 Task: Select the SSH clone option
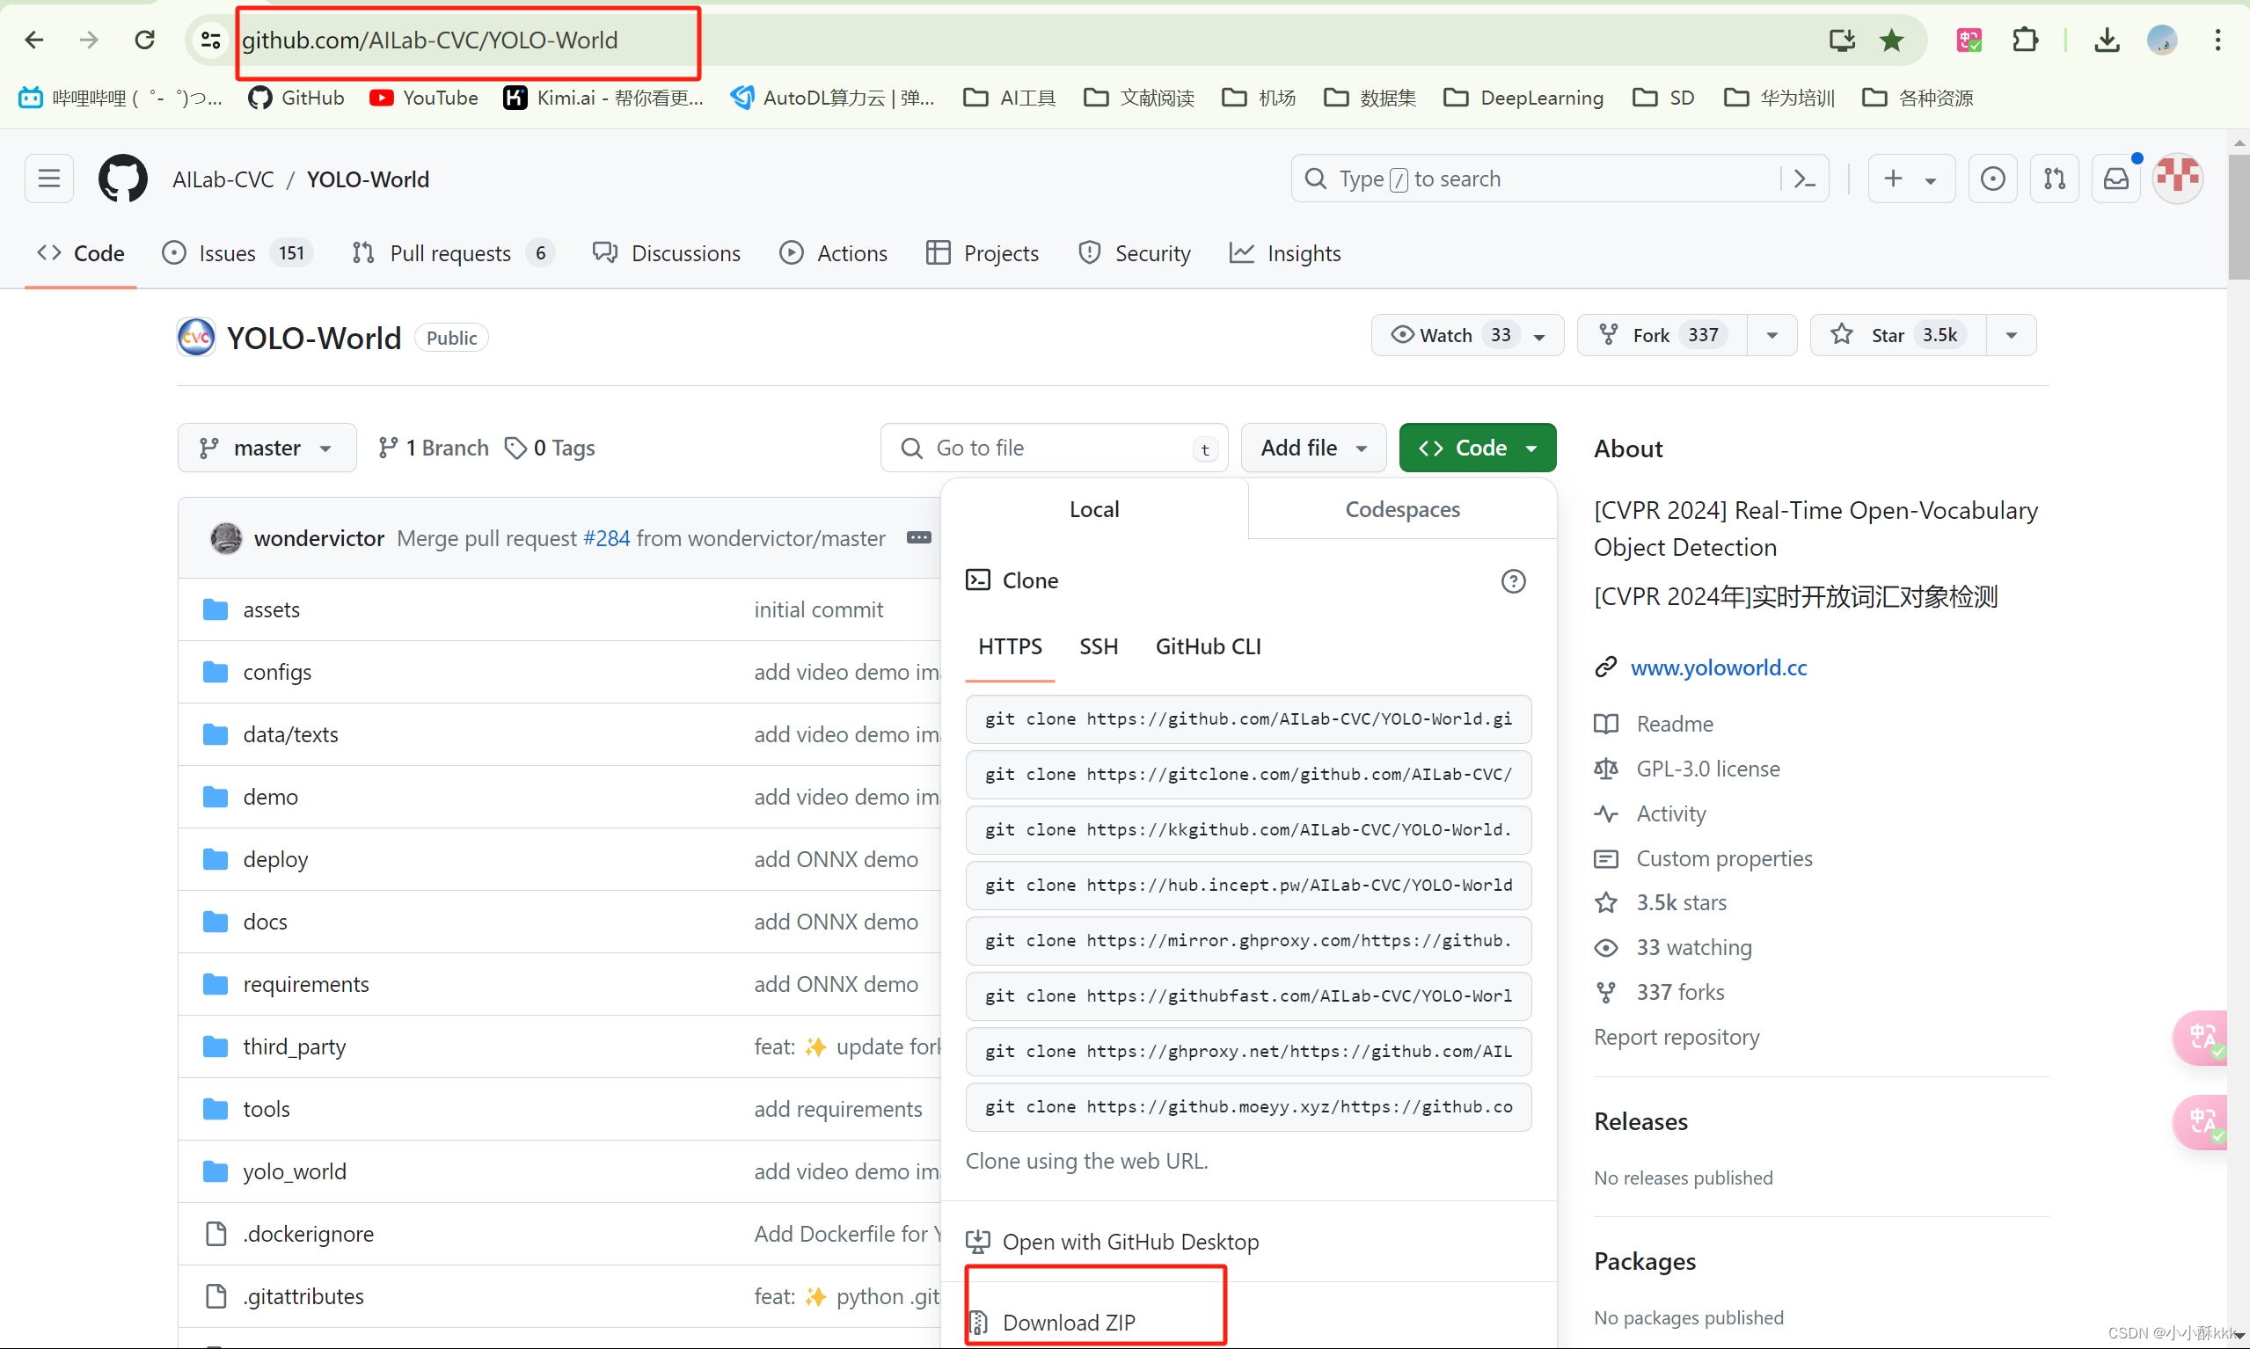1099,646
